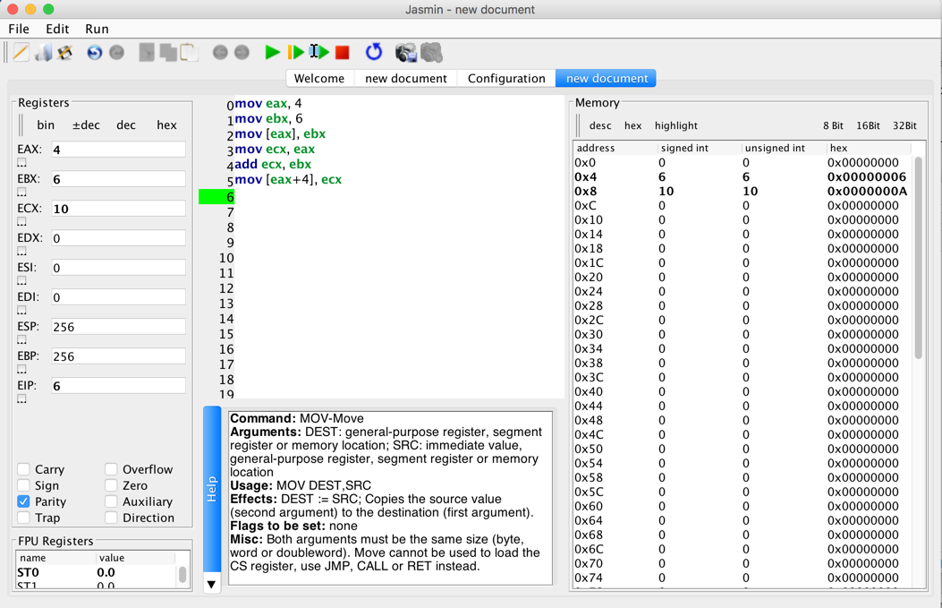Open the Run menu

click(x=97, y=29)
